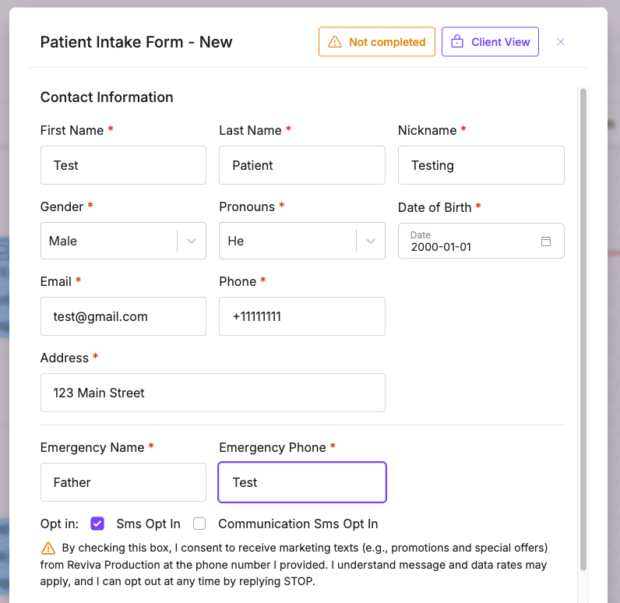Image resolution: width=620 pixels, height=603 pixels.
Task: Focus the Emergency Name input
Action: (123, 482)
